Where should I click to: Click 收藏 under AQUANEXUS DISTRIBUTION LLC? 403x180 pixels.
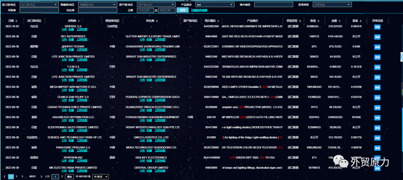[x=71, y=120]
